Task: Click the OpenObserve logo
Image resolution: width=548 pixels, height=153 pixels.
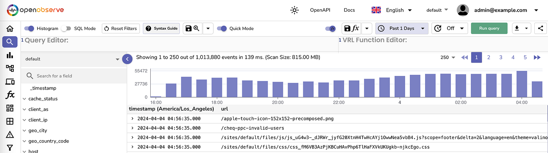Action: pos(35,10)
